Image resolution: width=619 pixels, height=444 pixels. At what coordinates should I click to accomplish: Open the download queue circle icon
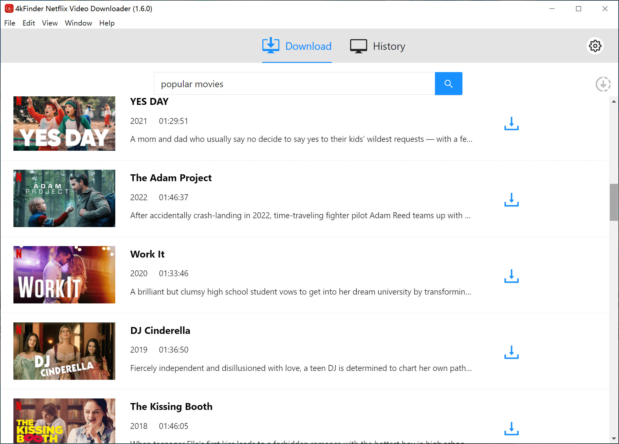point(603,84)
